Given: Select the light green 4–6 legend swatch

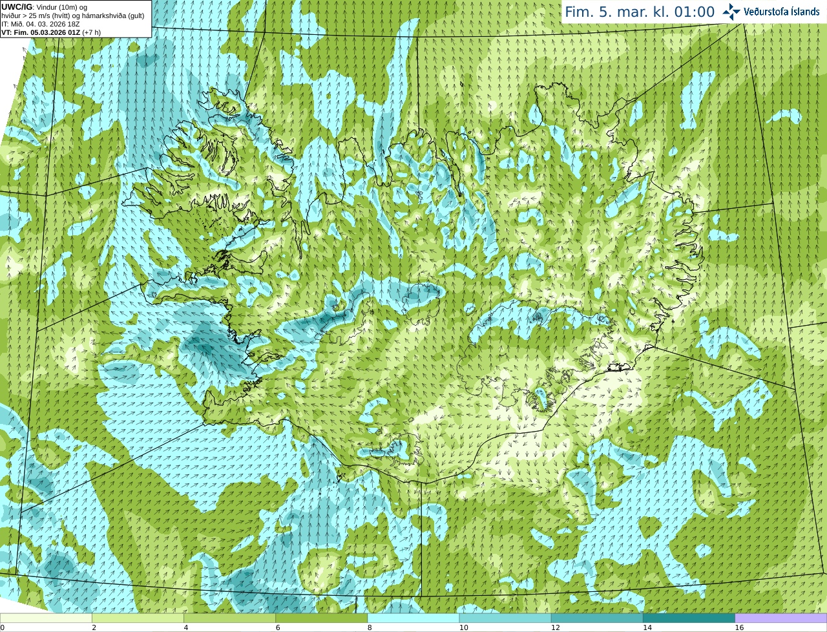Looking at the screenshot, I should pos(229,618).
